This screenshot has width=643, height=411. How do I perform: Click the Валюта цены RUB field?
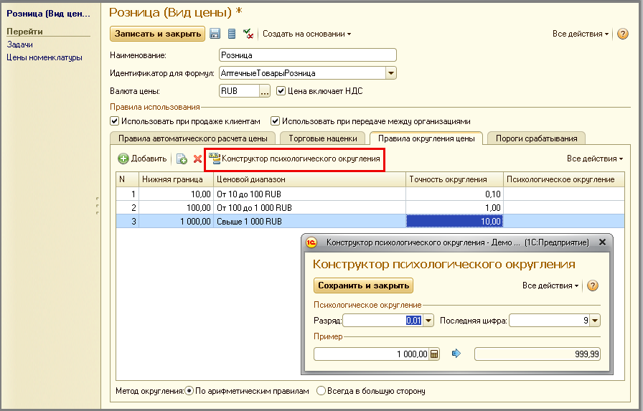coord(240,91)
